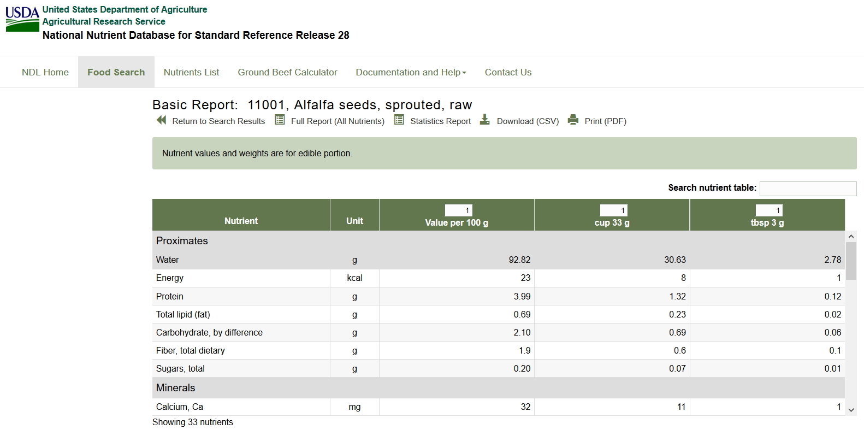This screenshot has width=864, height=435.
Task: Click the 3.99 protein value cell
Action: [x=457, y=296]
